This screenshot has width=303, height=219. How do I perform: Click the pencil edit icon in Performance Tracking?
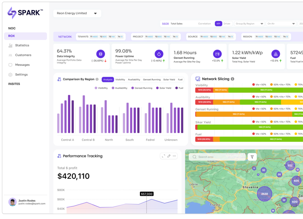pos(169,156)
